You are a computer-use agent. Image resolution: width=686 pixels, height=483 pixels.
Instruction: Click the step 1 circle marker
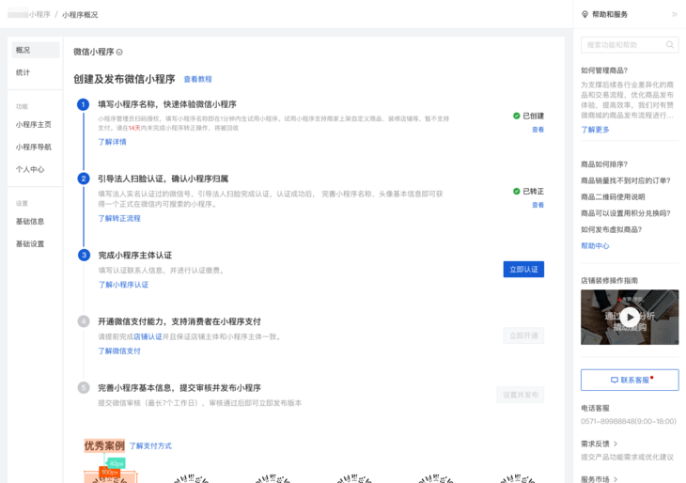tap(83, 104)
